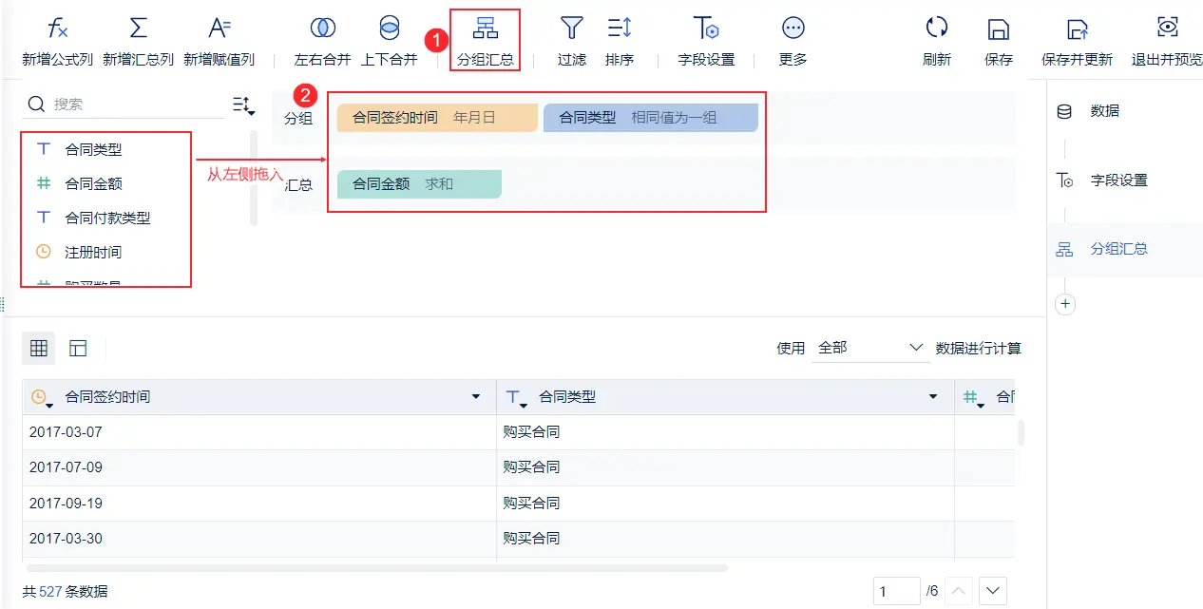This screenshot has height=609, width=1203.
Task: Select 合同付款类型 field in left list
Action: [x=106, y=218]
